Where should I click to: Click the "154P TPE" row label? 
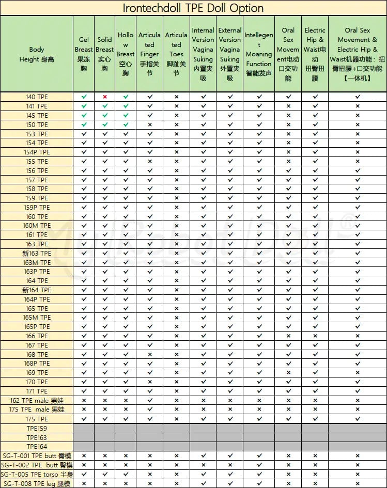37,152
